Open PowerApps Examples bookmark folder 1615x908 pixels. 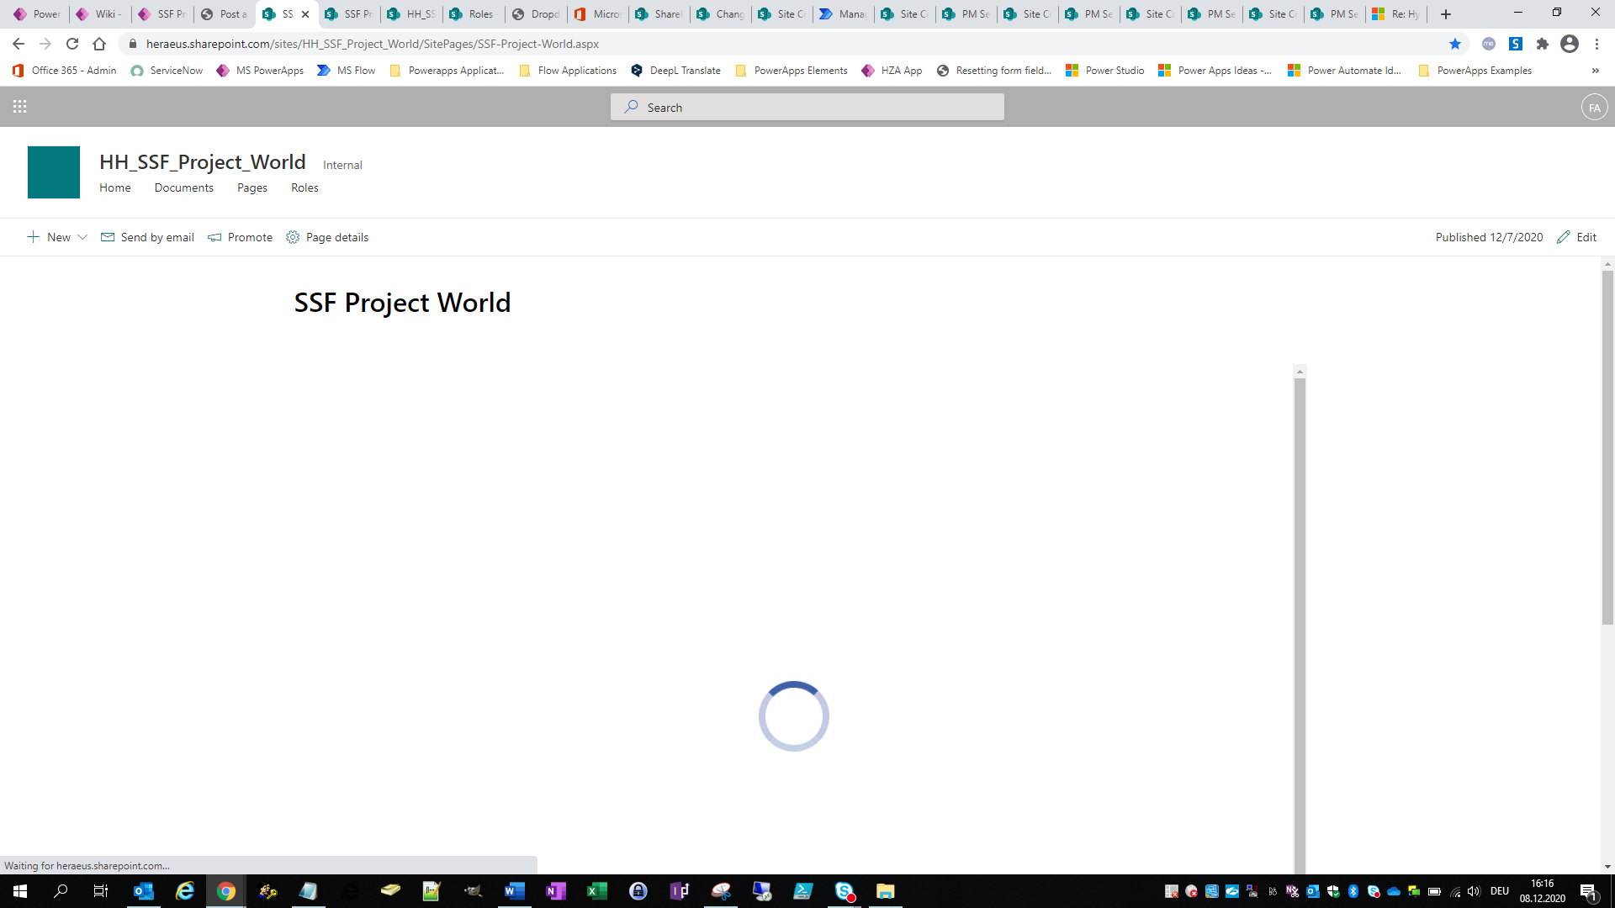pyautogui.click(x=1475, y=71)
